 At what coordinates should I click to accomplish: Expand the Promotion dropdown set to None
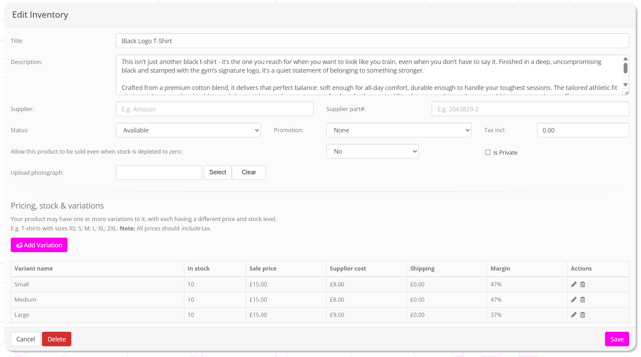point(398,130)
